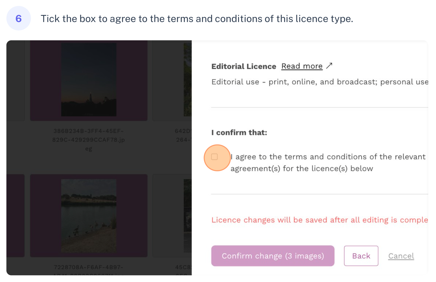Cancel the licence change
The height and width of the screenshot is (282, 436).
click(401, 256)
